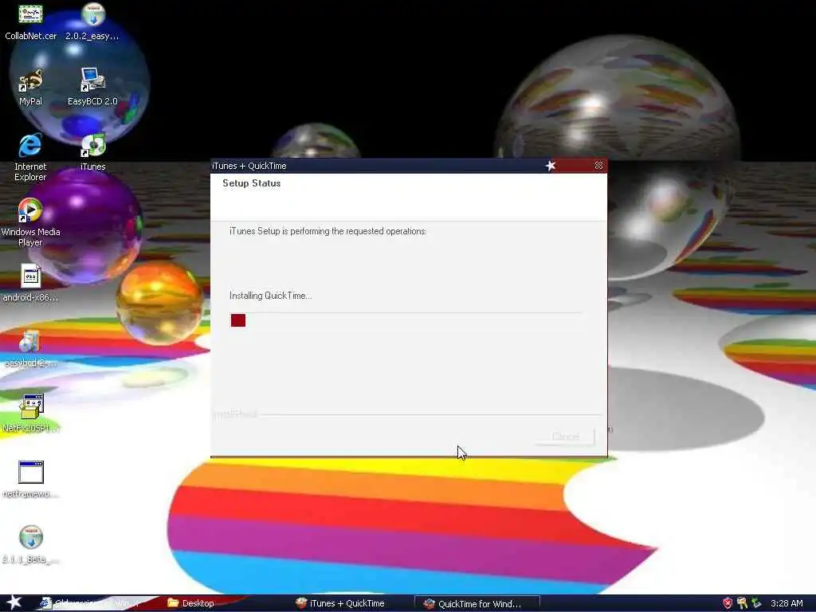Click 'iTunes Setup is performing the requested operations' text
The height and width of the screenshot is (612, 816).
pyautogui.click(x=328, y=231)
